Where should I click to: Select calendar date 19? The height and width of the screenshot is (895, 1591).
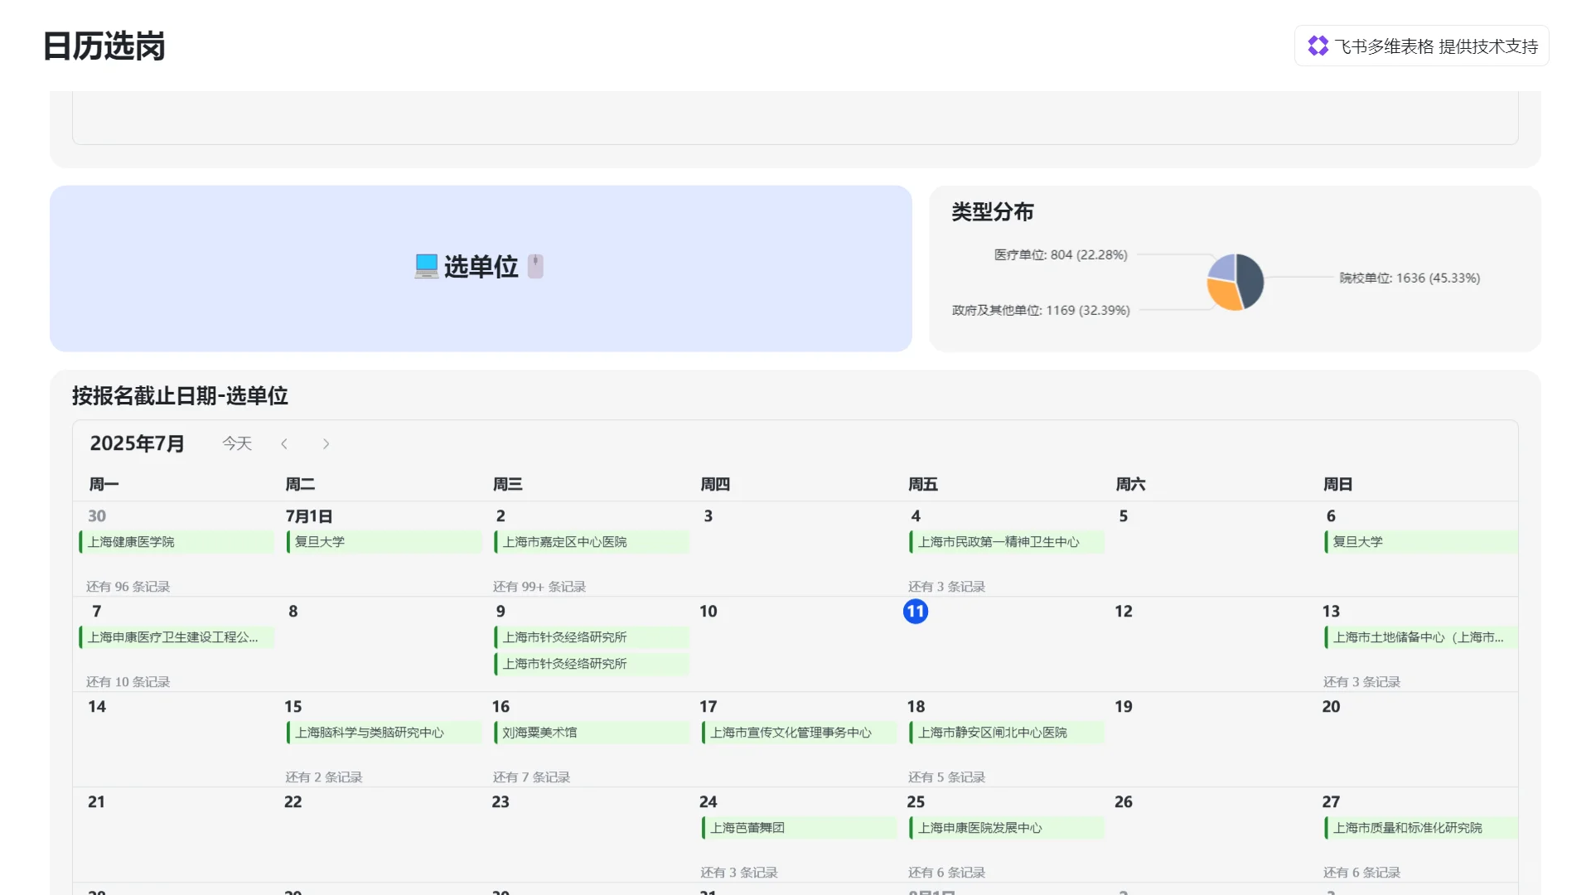click(x=1124, y=707)
